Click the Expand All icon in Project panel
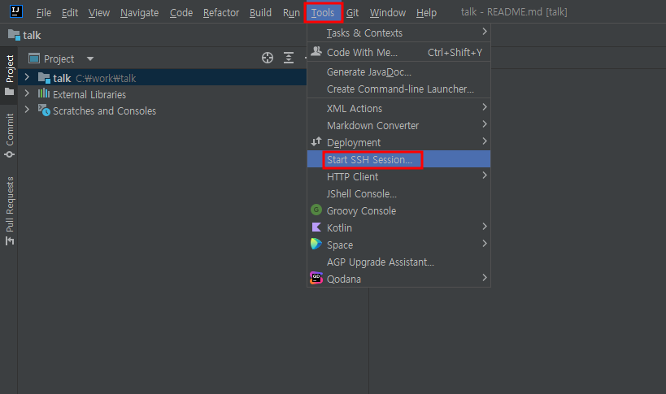Image resolution: width=666 pixels, height=394 pixels. point(289,58)
